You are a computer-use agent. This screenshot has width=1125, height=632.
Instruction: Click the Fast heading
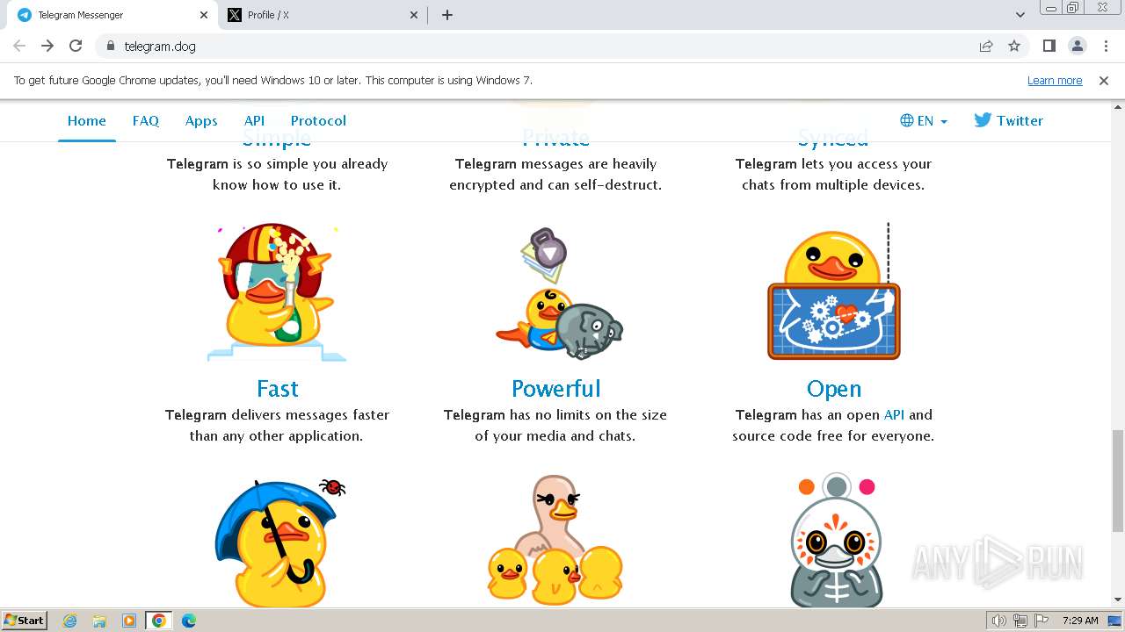pos(277,389)
